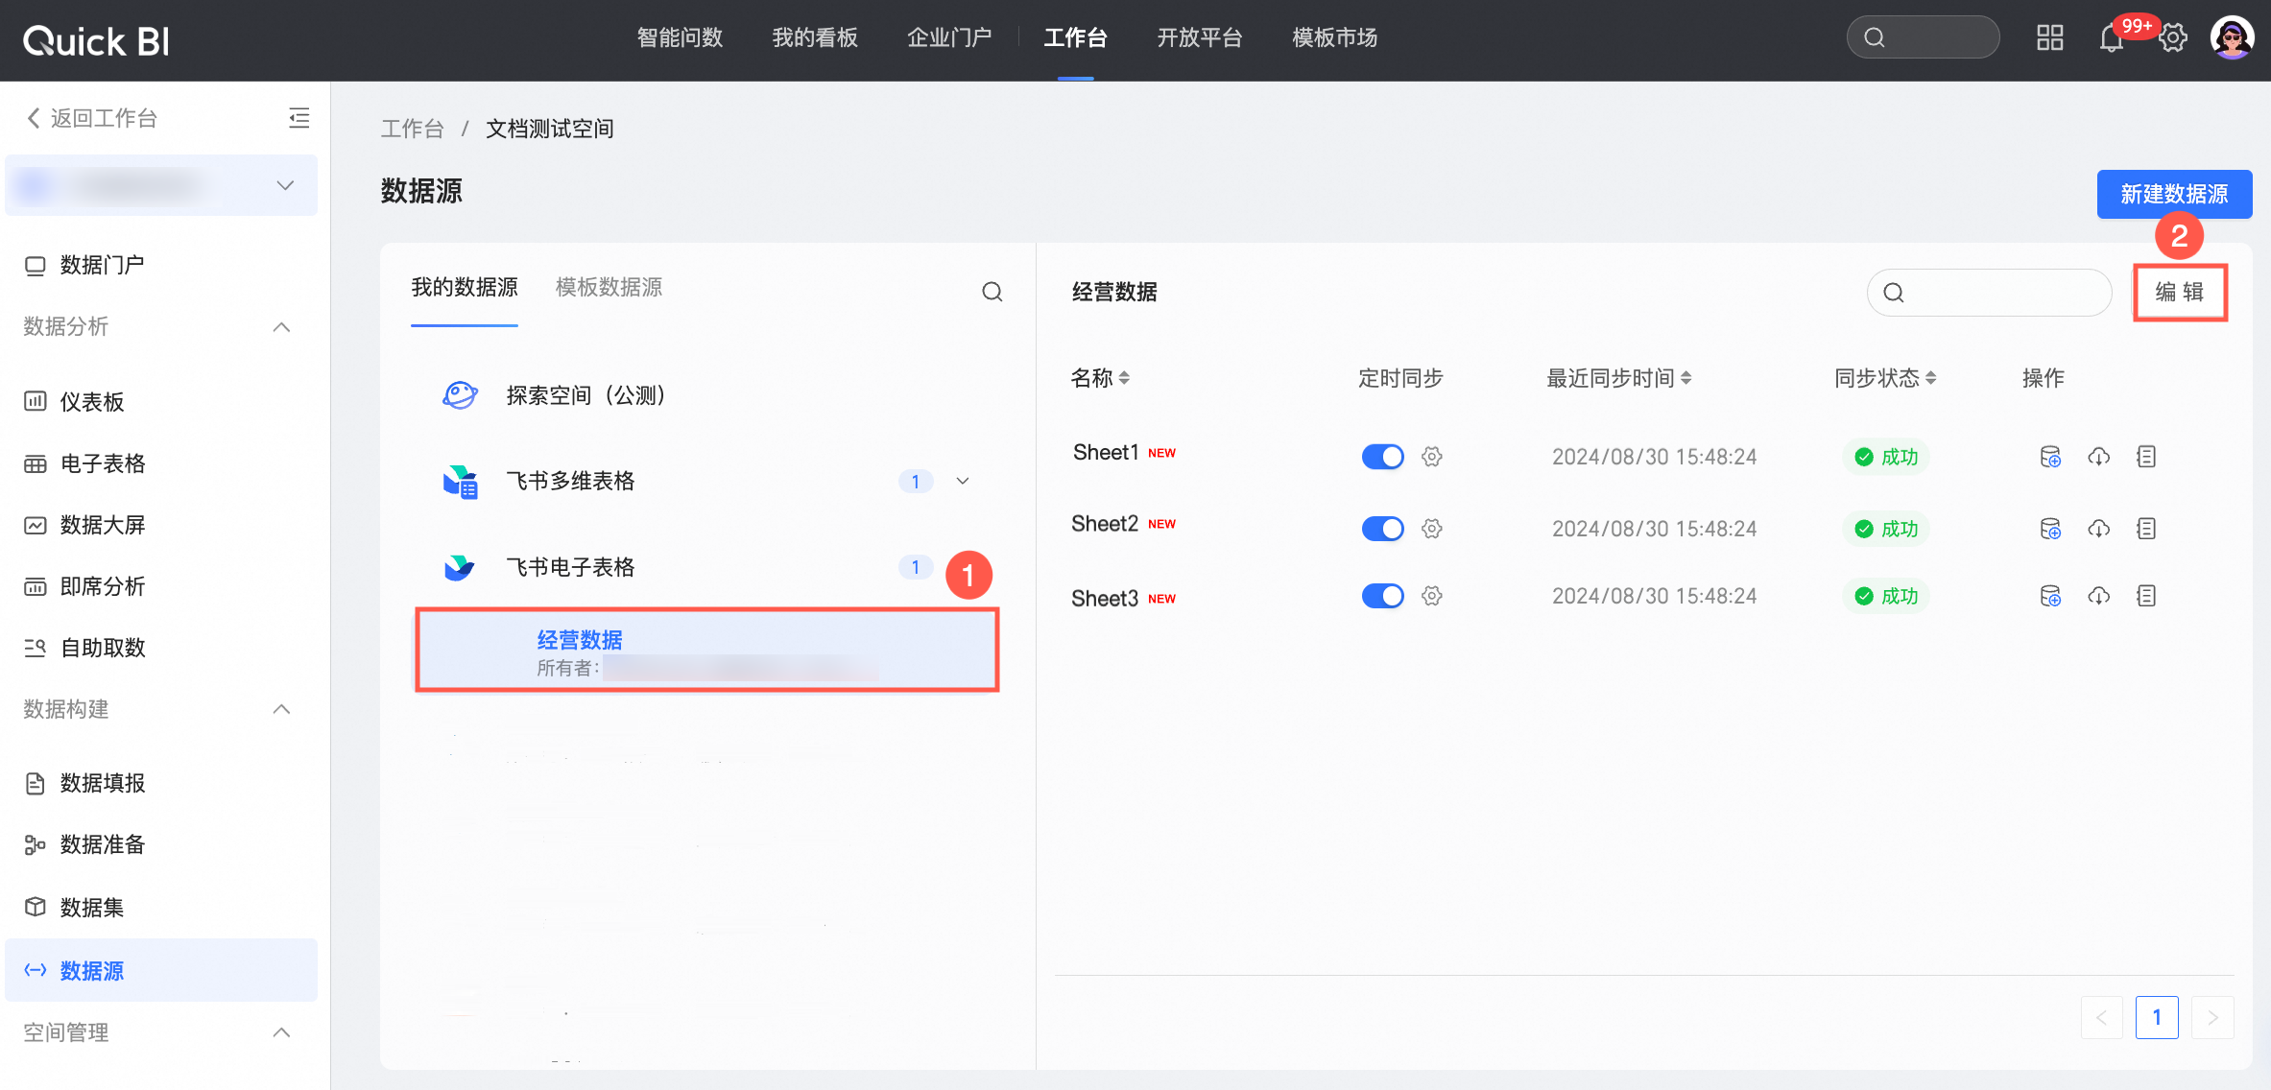Toggle scheduled sync for Sheet1
The height and width of the screenshot is (1090, 2271).
1382,457
